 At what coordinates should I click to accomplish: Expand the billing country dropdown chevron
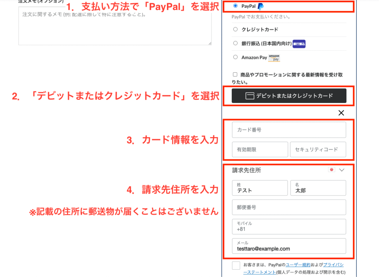pos(342,170)
